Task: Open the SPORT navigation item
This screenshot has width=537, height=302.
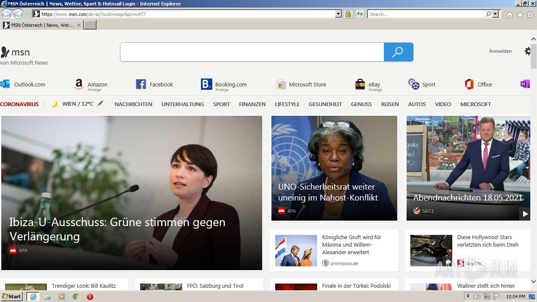Action: click(222, 104)
